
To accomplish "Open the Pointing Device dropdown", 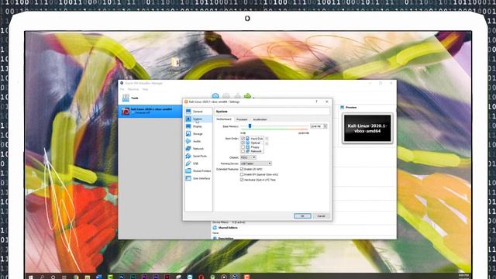I will click(256, 164).
